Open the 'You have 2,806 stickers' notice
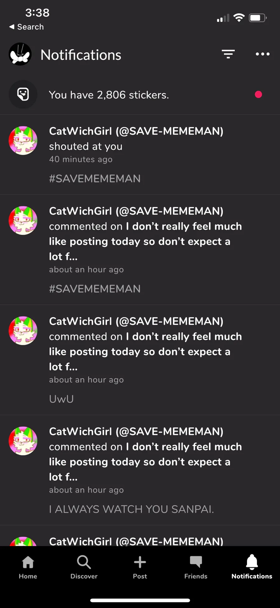 point(140,95)
